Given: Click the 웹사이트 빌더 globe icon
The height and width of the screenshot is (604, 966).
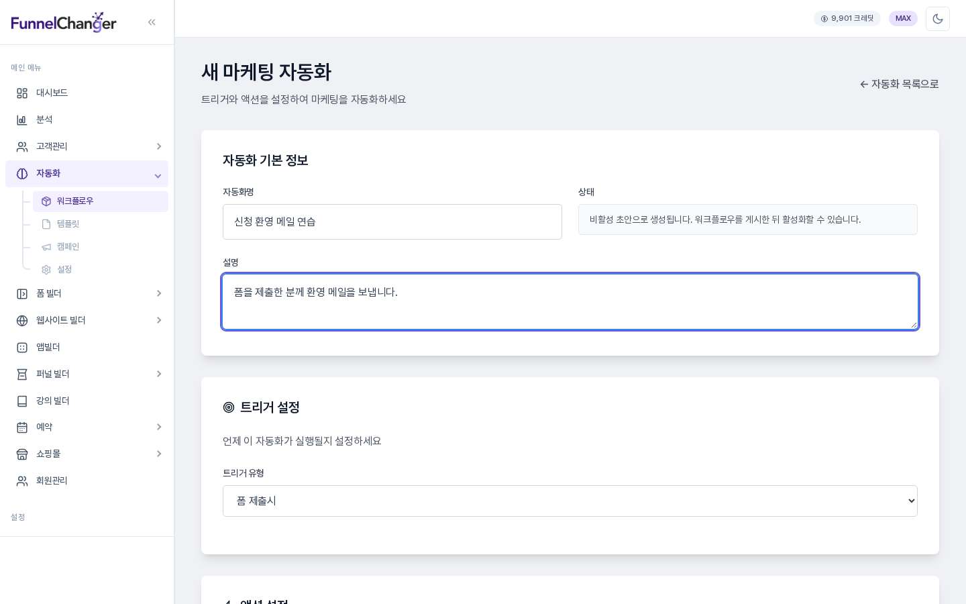Looking at the screenshot, I should [x=22, y=321].
